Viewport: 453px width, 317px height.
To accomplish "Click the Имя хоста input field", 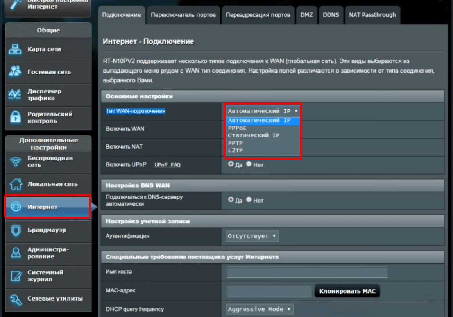I will [307, 272].
